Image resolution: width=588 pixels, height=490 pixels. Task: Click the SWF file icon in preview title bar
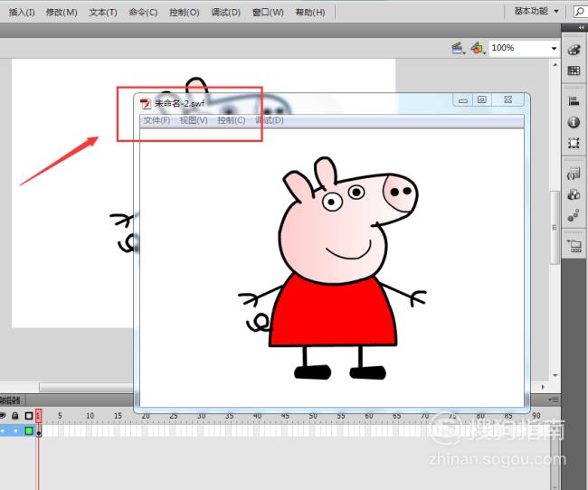pyautogui.click(x=146, y=103)
